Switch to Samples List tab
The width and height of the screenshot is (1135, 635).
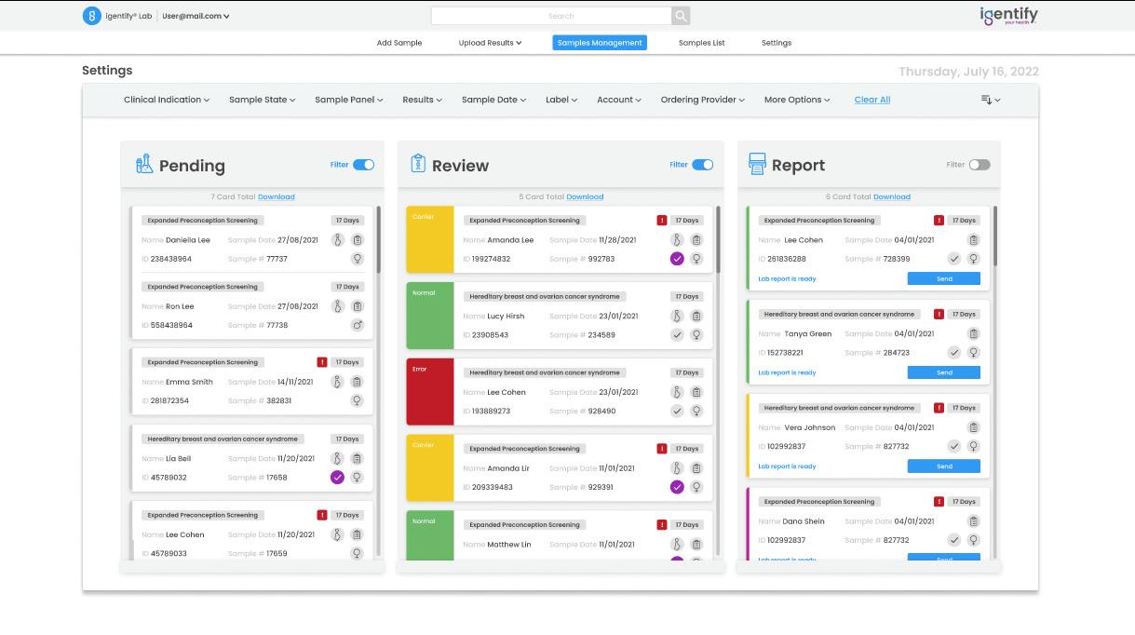tap(702, 43)
